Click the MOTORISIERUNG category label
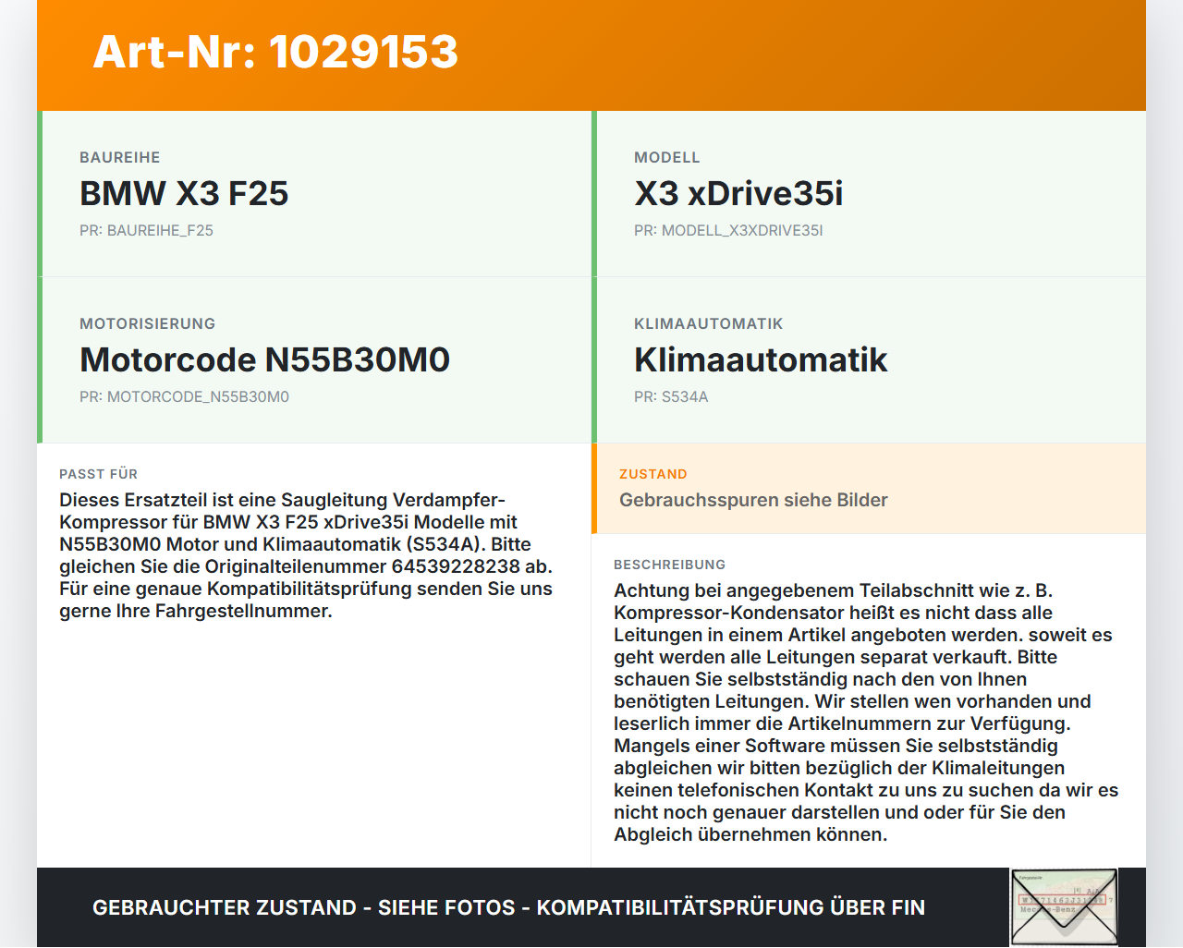Viewport: 1183px width, 948px height. pyautogui.click(x=147, y=323)
